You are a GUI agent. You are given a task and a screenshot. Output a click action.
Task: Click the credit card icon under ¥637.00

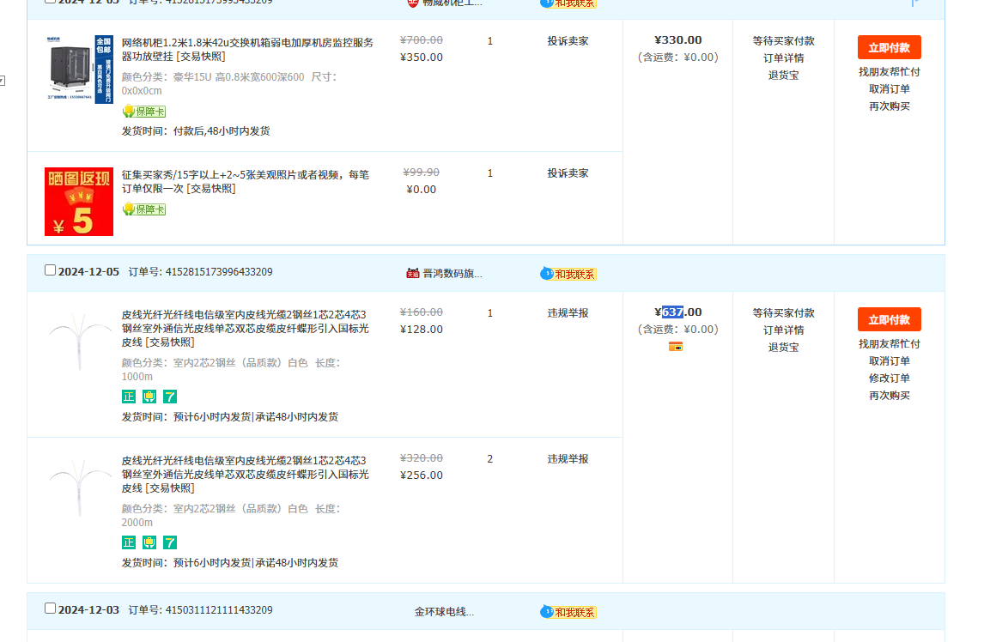[x=676, y=347]
